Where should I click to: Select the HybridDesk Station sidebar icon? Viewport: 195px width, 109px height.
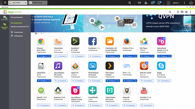4,26
